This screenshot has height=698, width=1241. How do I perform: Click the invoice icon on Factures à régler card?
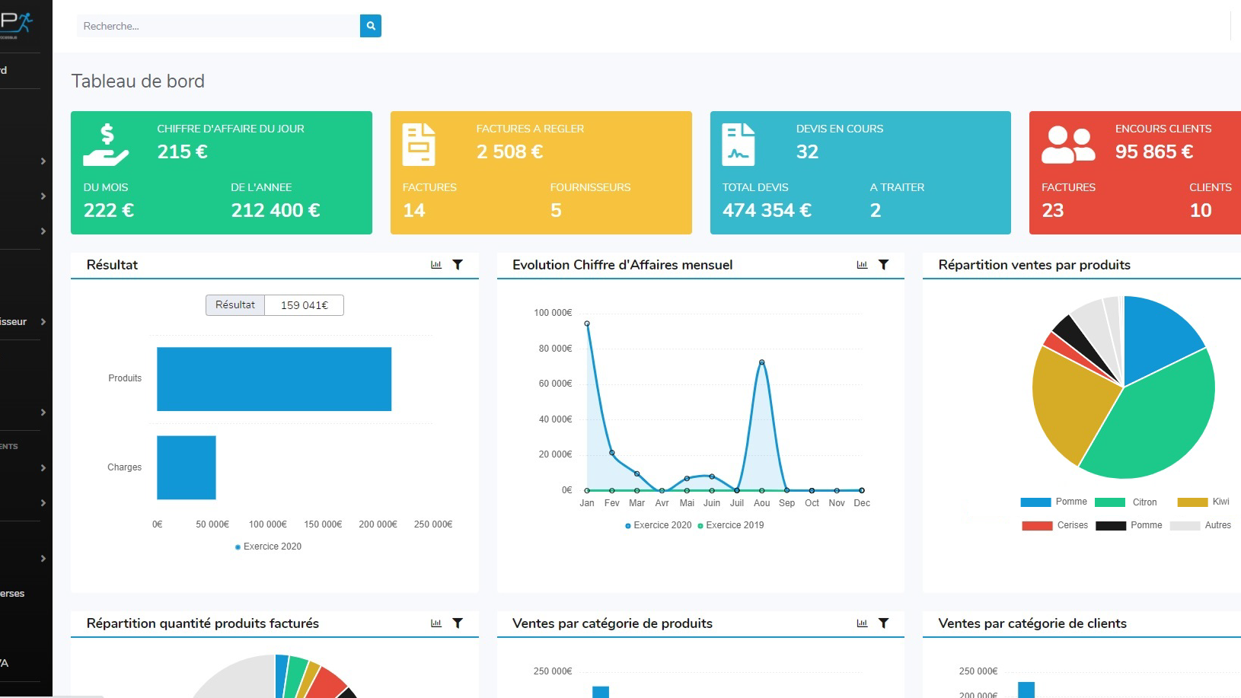(418, 144)
